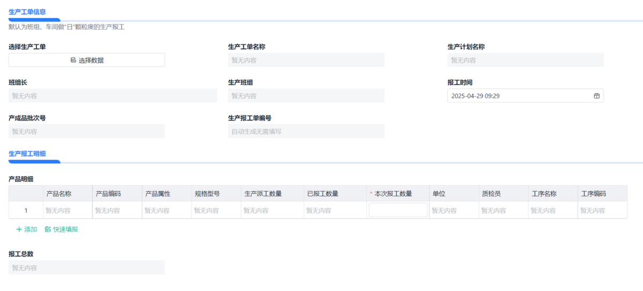Click the 产品编码 column header
643x291 pixels.
pos(117,194)
